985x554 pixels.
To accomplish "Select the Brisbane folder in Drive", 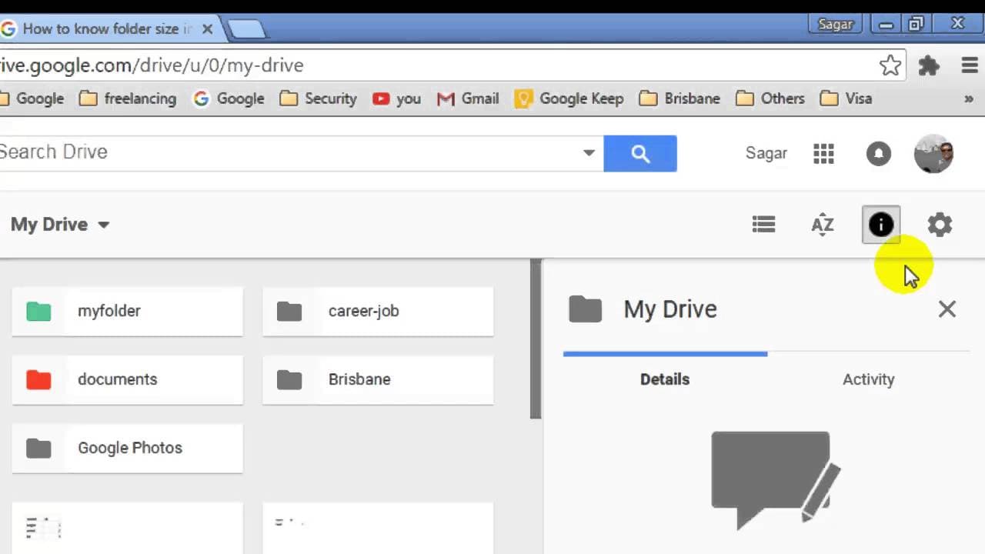I will [378, 379].
